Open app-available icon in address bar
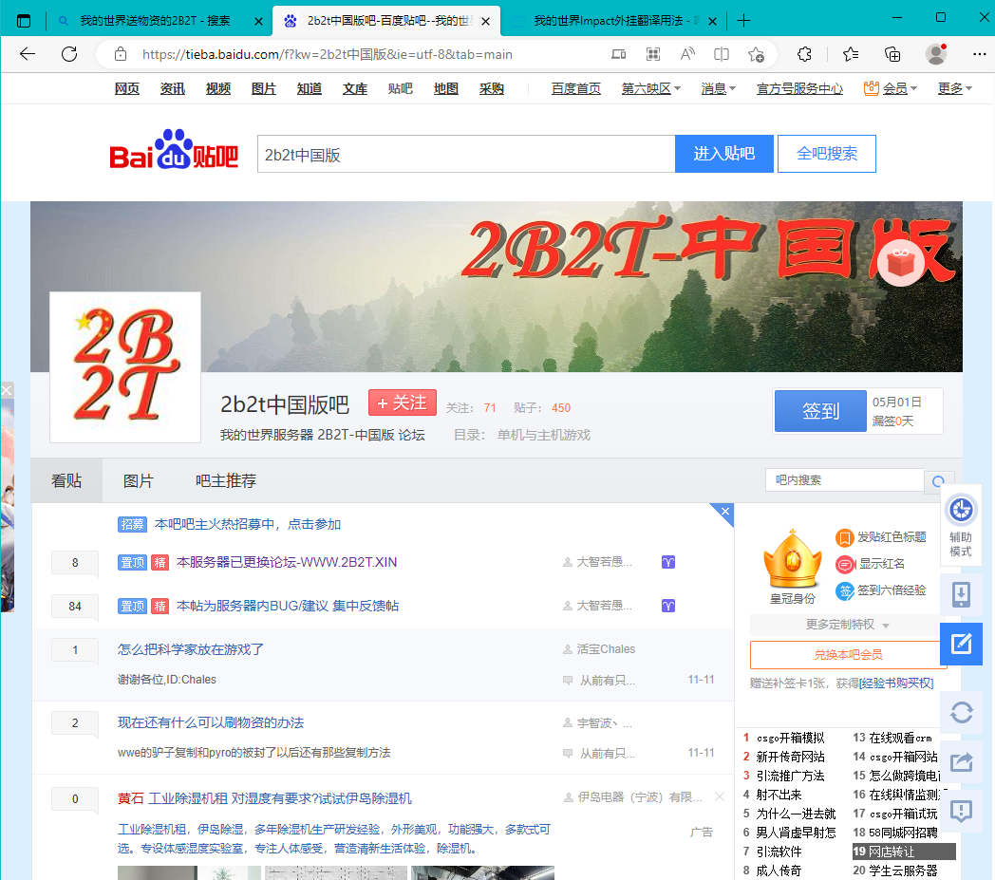 click(x=619, y=54)
